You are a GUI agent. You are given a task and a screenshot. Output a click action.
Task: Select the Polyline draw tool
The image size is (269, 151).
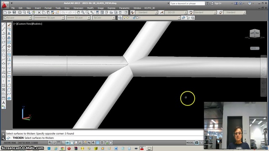pos(3,34)
